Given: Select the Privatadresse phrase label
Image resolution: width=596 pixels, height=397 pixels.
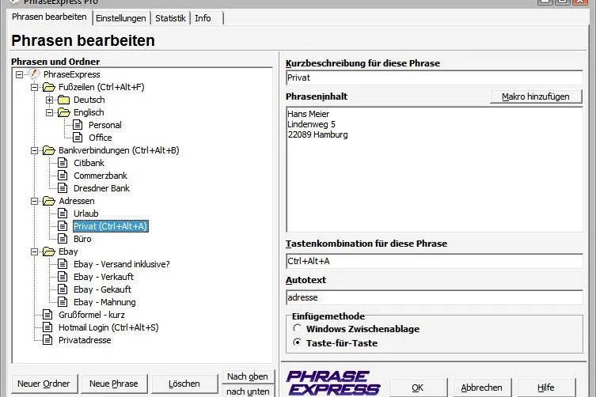Looking at the screenshot, I should coord(85,339).
